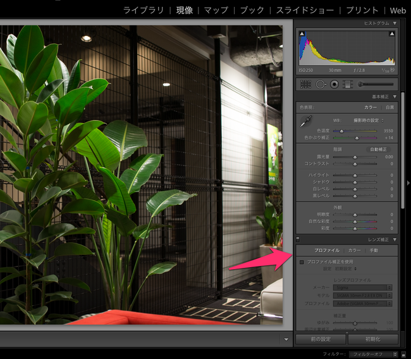Collapse the right panel with side arrow

408,183
